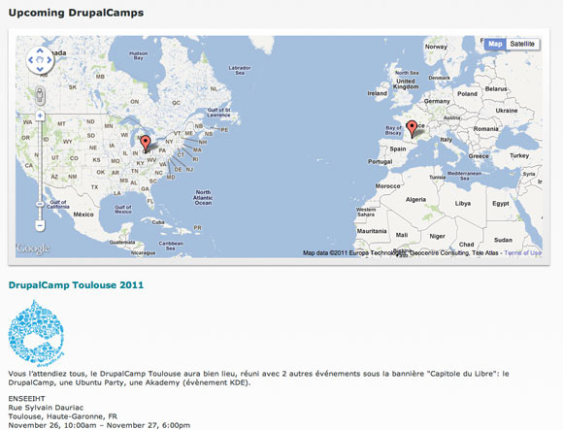
Task: Pan the map up with the arrow
Action: coord(40,51)
